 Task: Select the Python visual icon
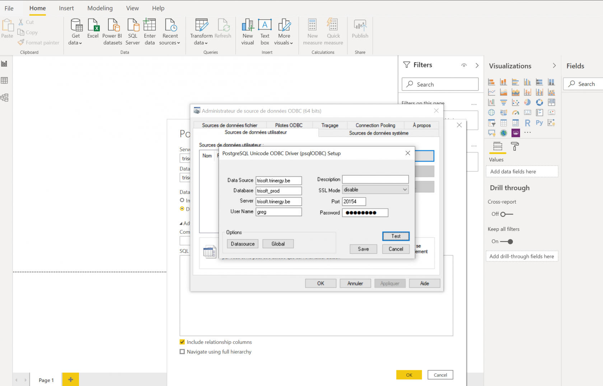(539, 123)
